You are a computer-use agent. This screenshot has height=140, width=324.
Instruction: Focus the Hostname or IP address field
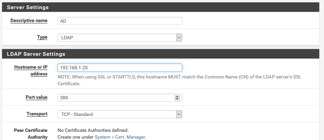tap(120, 68)
